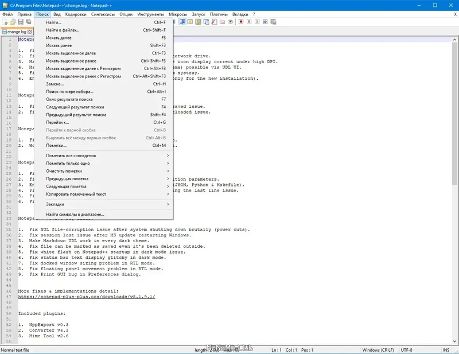Click the INS indicator in status bar
The image size is (459, 354).
click(x=446, y=350)
